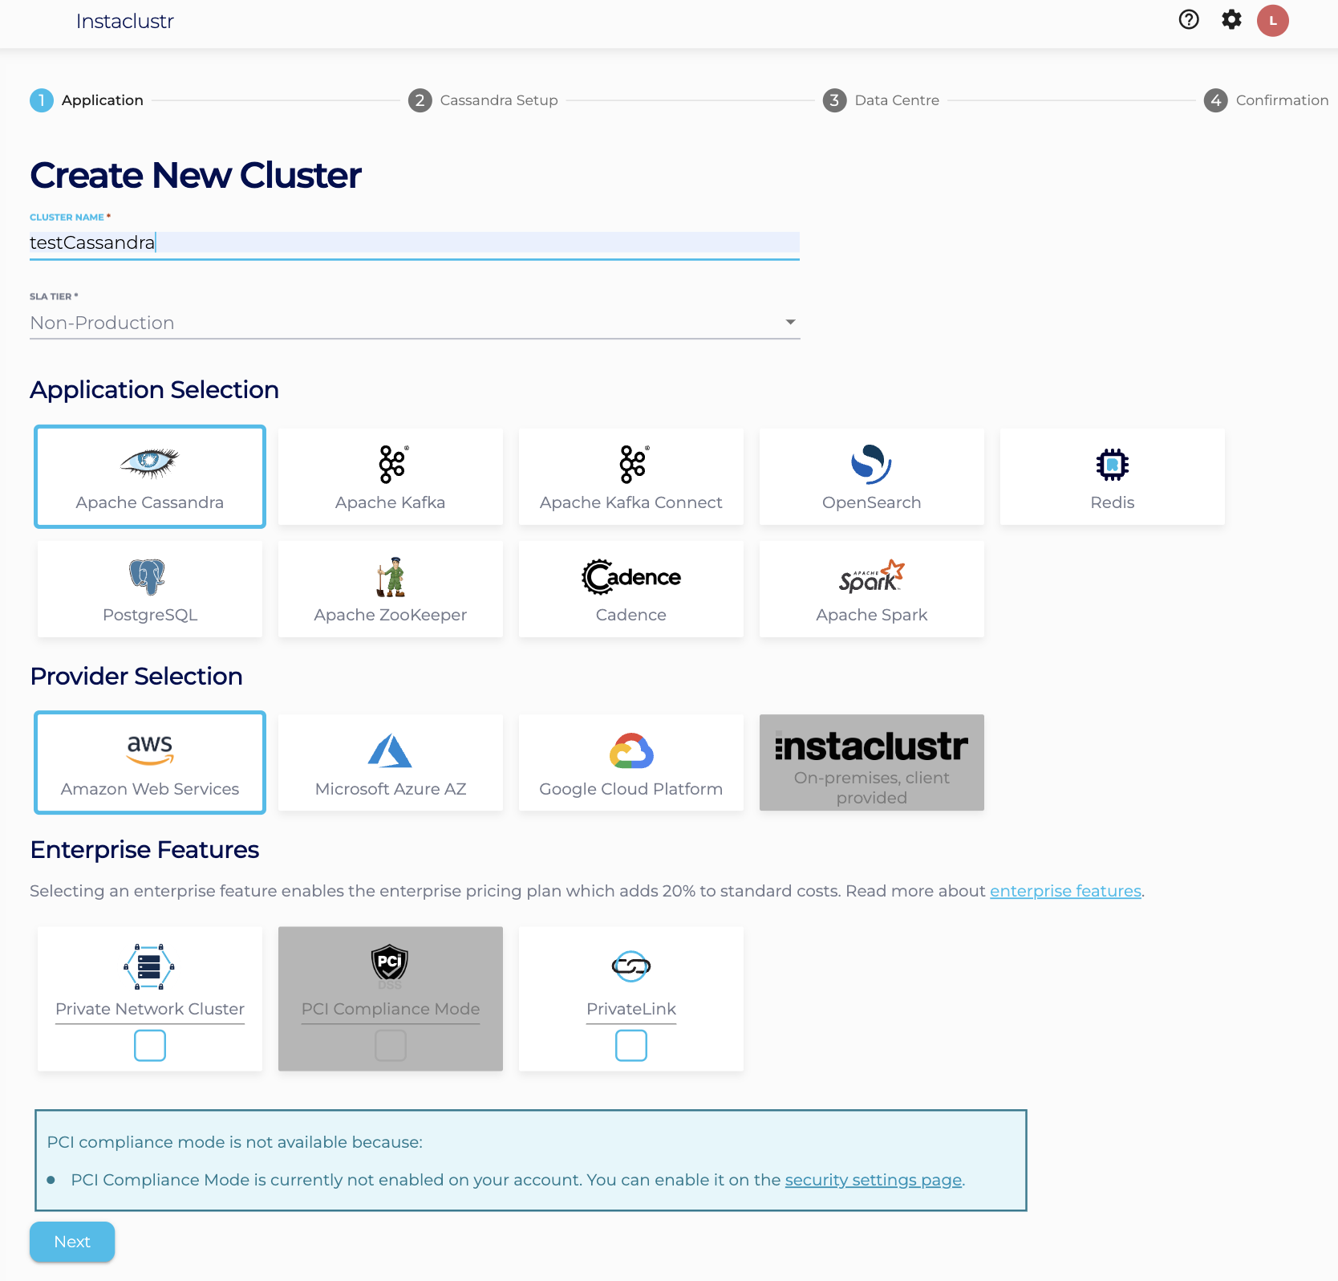Pick Apache Spark application icon
This screenshot has width=1338, height=1281.
[x=871, y=577]
